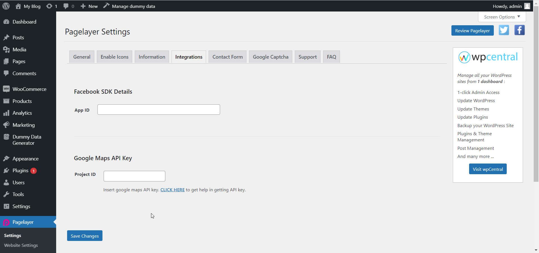The image size is (539, 253).
Task: Click the WordPress logo in admin bar
Action: pyautogui.click(x=6, y=6)
